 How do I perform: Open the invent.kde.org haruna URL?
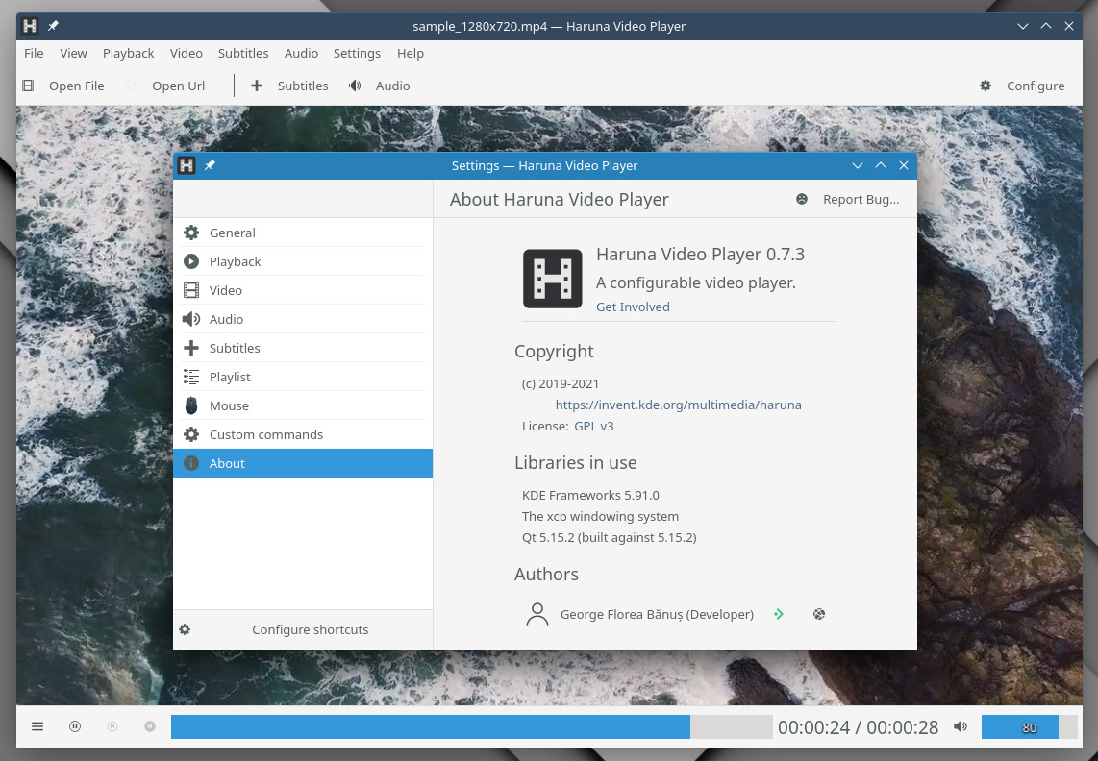pos(678,405)
